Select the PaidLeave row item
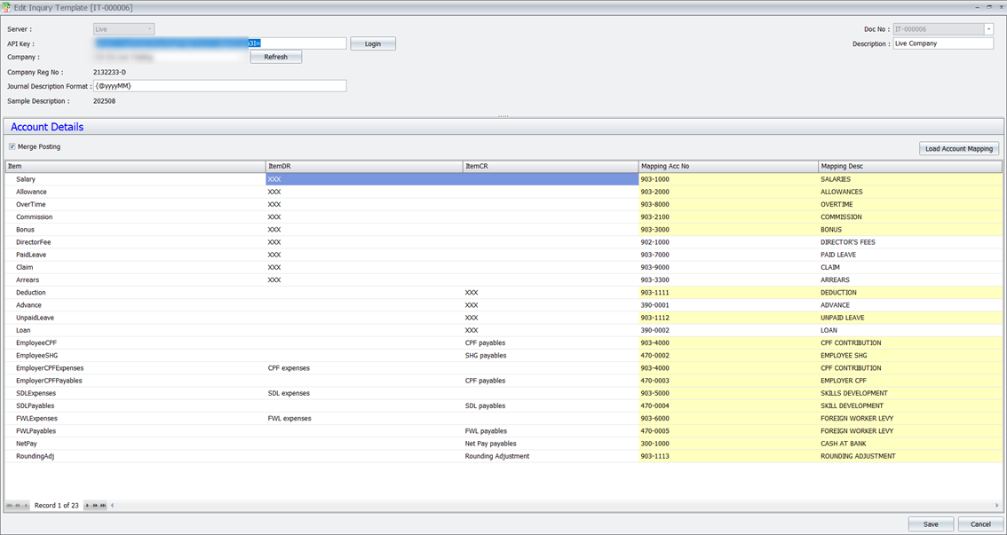 tap(136, 255)
